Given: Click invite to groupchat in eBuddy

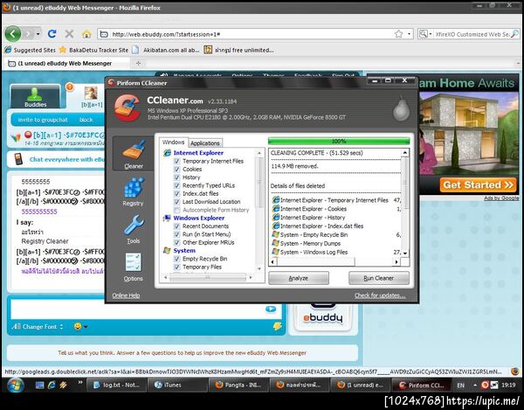Looking at the screenshot, I should click(x=43, y=120).
